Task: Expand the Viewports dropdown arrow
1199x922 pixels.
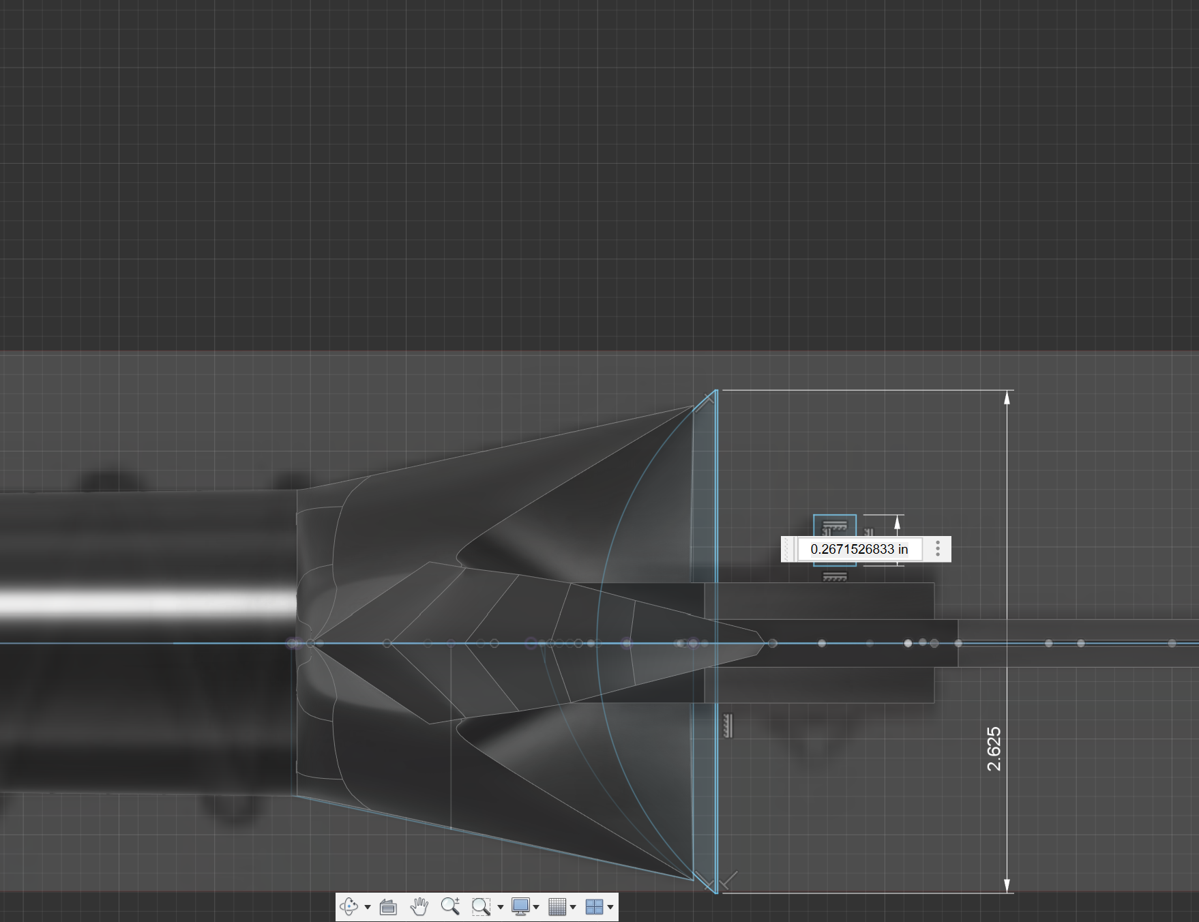Action: pyautogui.click(x=610, y=907)
